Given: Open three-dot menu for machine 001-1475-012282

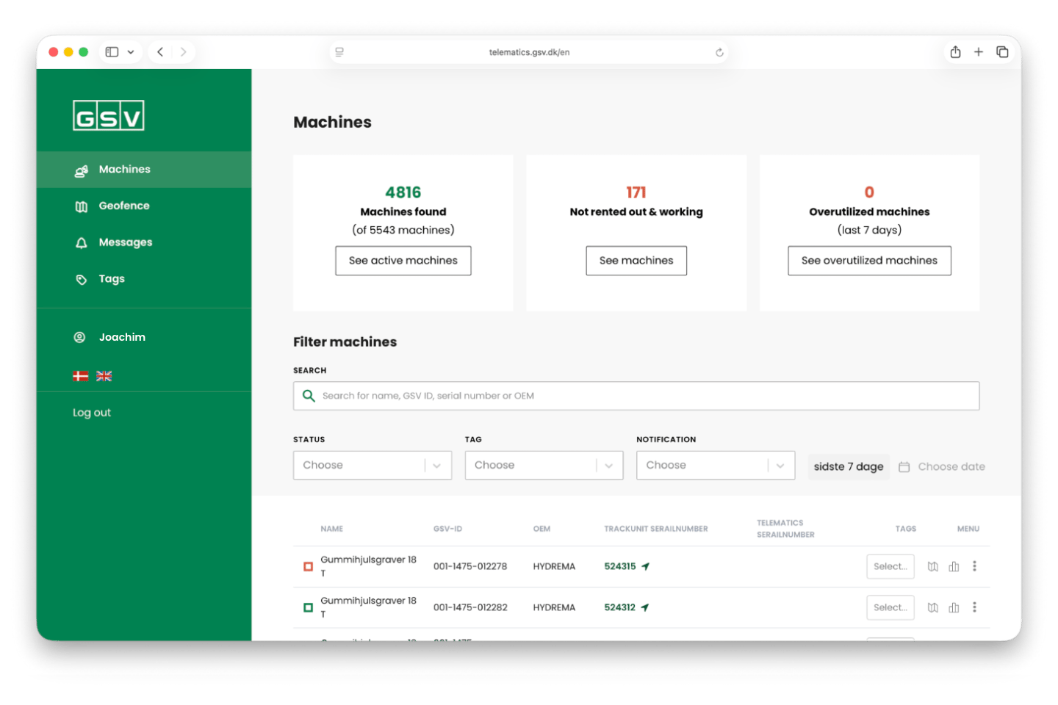Looking at the screenshot, I should click(975, 607).
